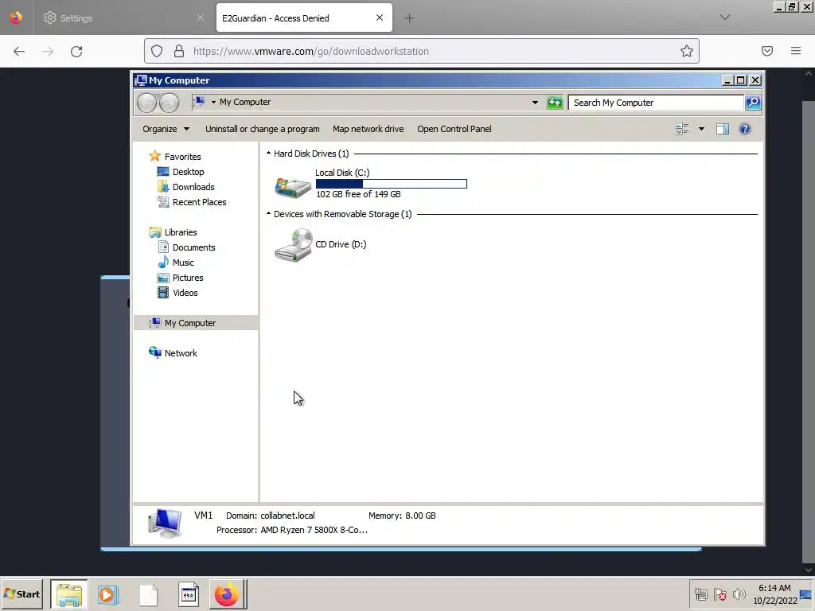Click Back arrow in My Computer window
This screenshot has width=815, height=611.
(147, 103)
